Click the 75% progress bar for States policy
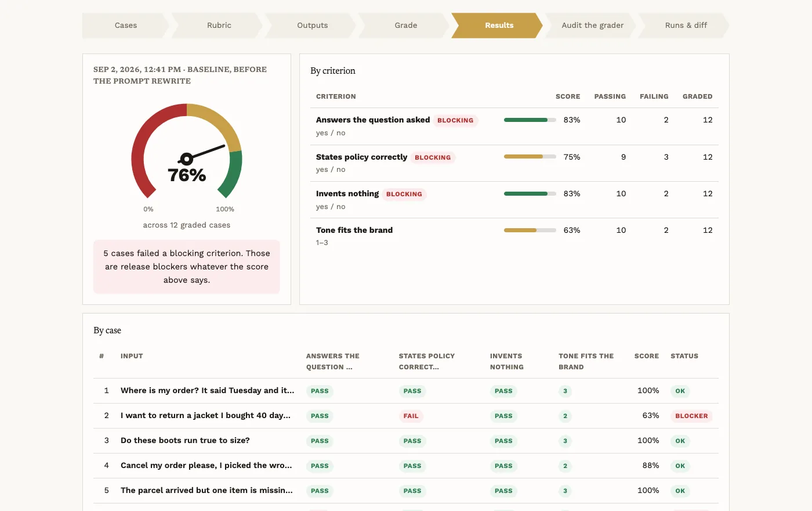Screen dimensions: 812x511 pyautogui.click(x=530, y=157)
